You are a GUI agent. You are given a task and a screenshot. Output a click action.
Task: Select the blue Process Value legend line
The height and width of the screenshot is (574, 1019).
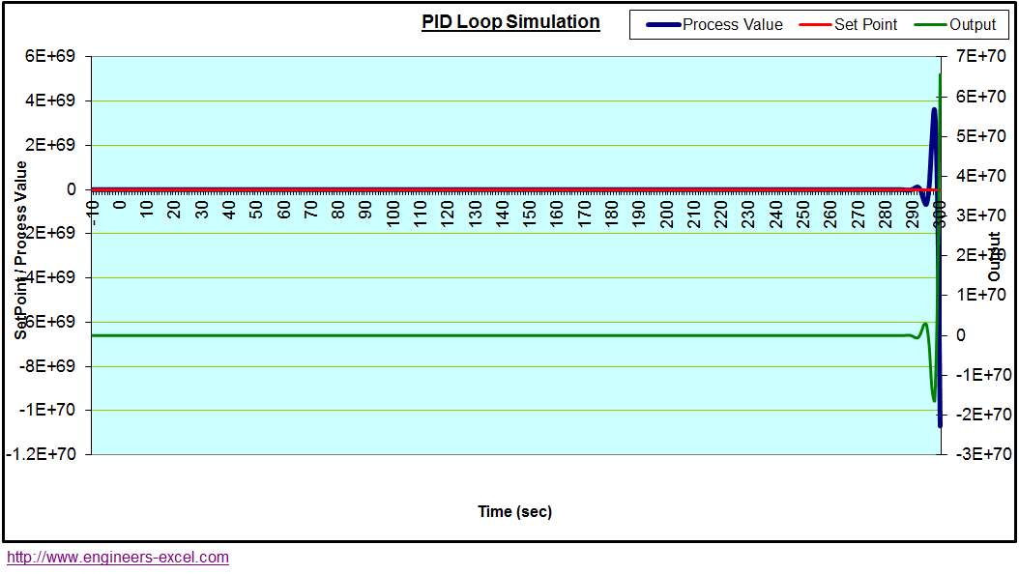click(663, 25)
